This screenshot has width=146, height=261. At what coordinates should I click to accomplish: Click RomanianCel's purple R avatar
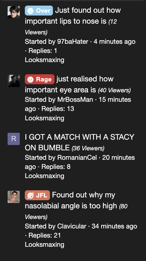pos(14,139)
